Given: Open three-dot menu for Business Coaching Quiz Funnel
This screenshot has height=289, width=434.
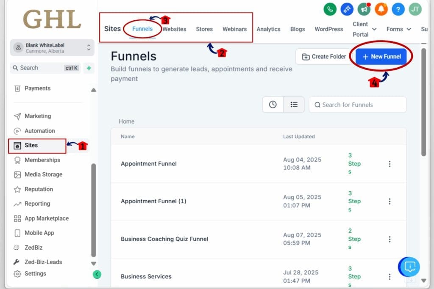Looking at the screenshot, I should tap(389, 239).
